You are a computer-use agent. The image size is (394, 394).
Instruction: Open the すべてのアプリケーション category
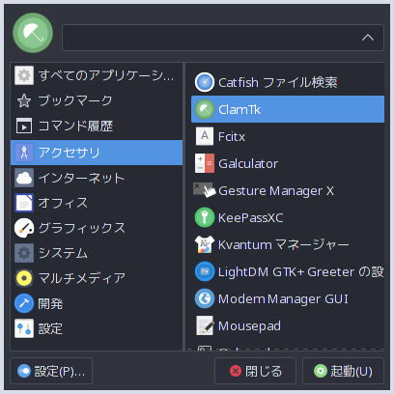tap(97, 75)
